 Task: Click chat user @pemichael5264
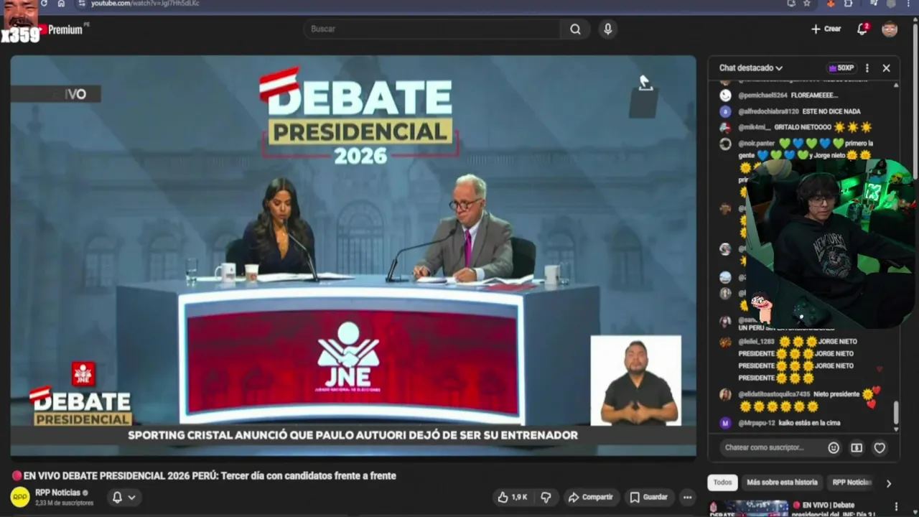762,96
